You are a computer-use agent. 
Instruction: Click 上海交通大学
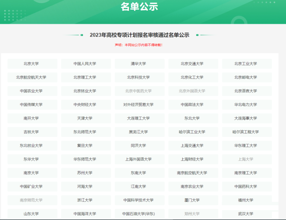(x=193, y=146)
